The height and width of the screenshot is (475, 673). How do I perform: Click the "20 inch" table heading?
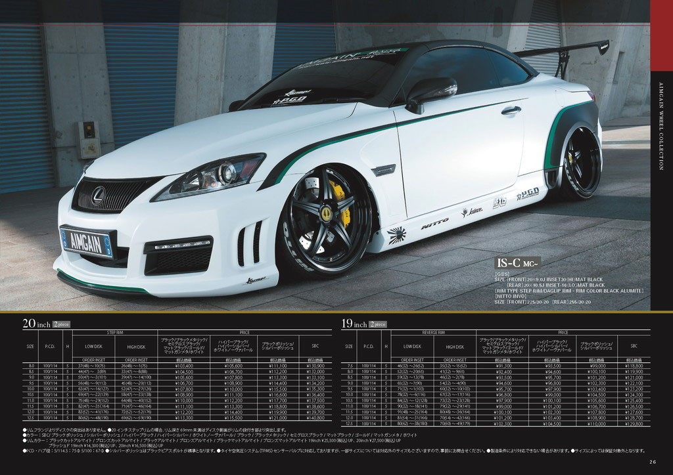(x=37, y=324)
